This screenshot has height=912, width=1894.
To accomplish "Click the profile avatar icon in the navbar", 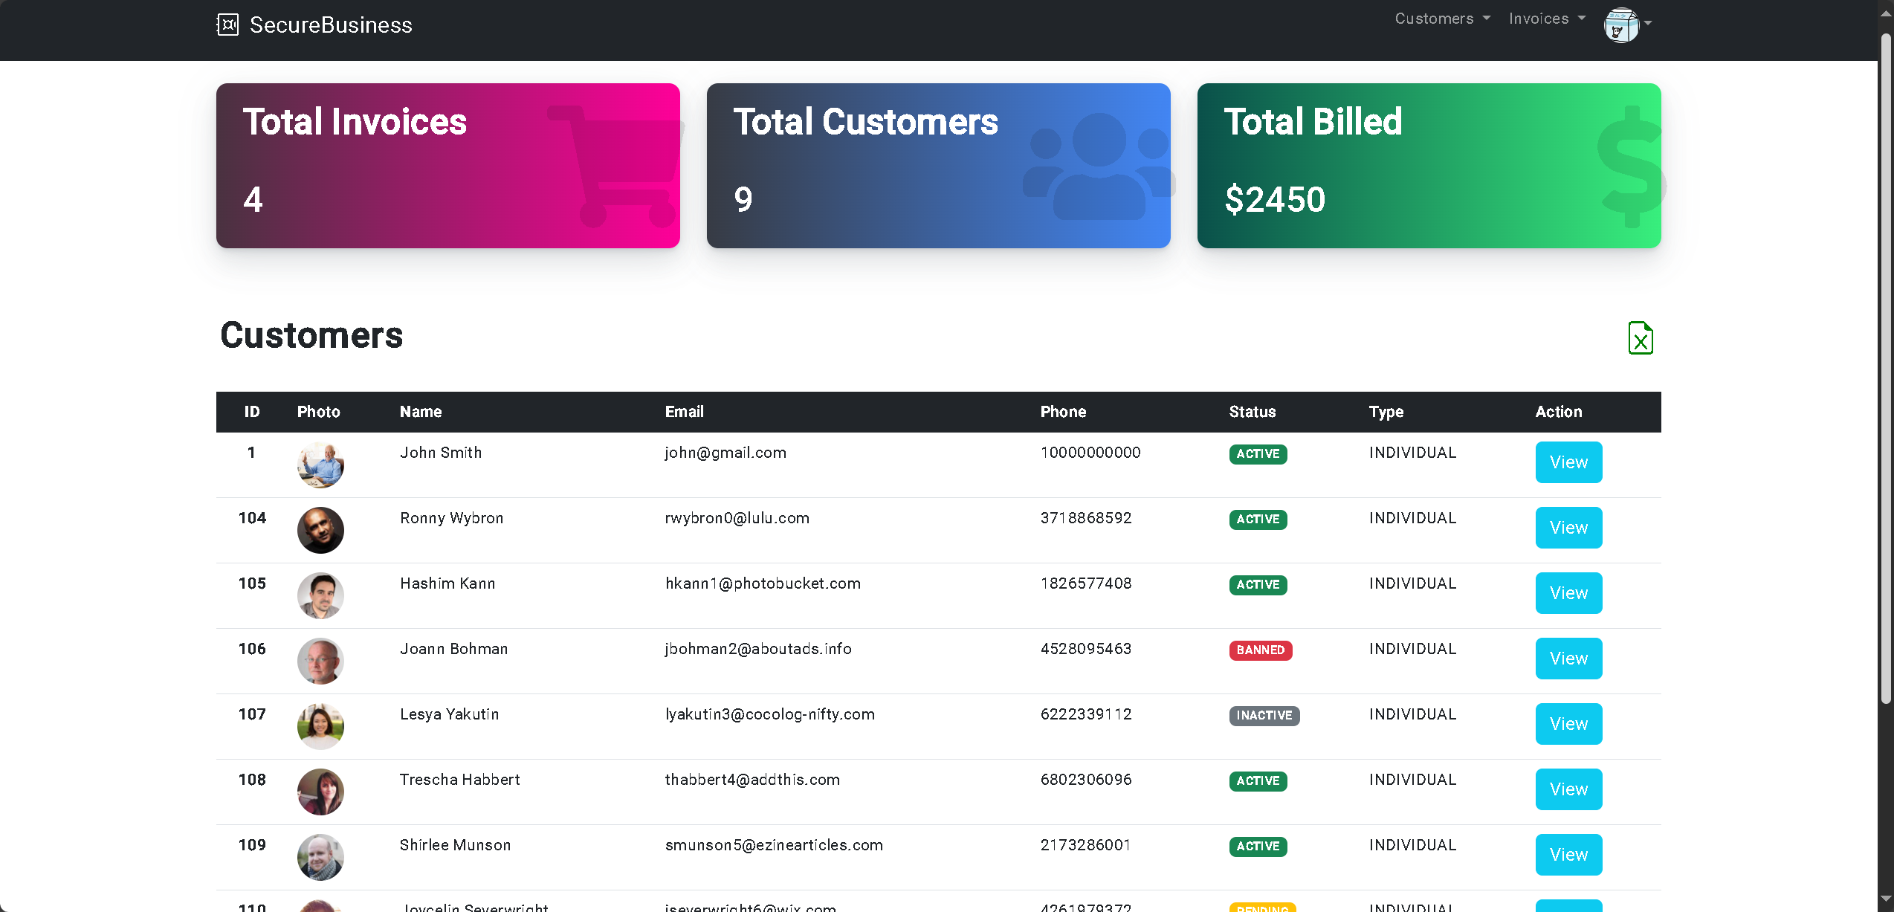I will [x=1620, y=25].
